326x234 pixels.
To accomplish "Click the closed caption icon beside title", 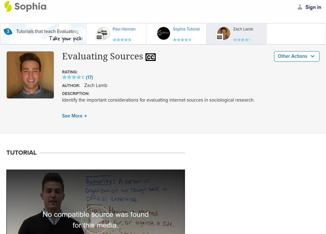I will [x=150, y=57].
